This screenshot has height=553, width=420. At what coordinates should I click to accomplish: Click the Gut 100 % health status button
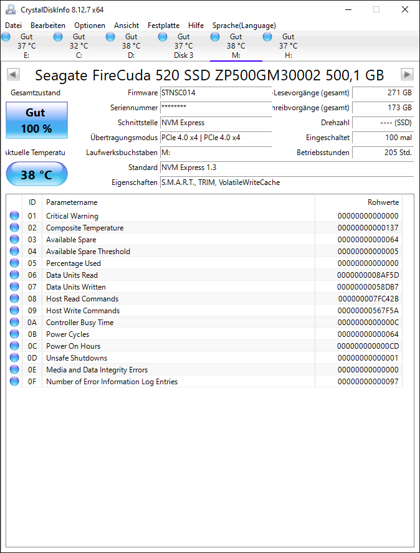[x=37, y=120]
